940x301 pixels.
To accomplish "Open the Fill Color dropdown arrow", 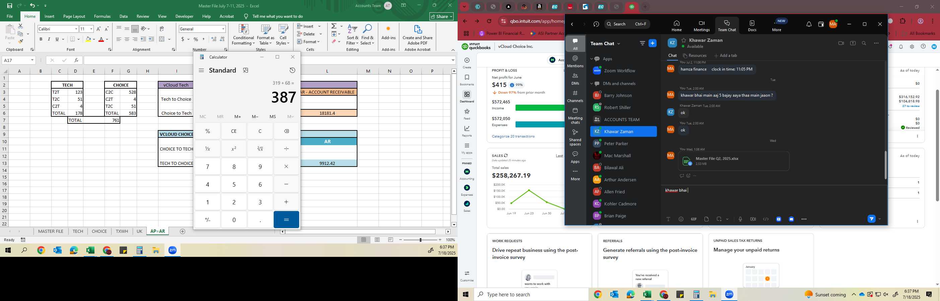I will (94, 39).
